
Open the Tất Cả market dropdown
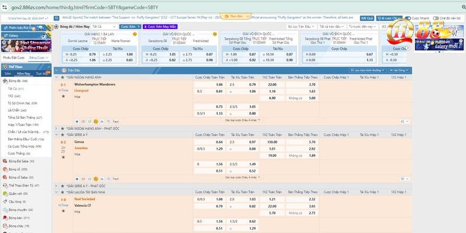coord(104,27)
